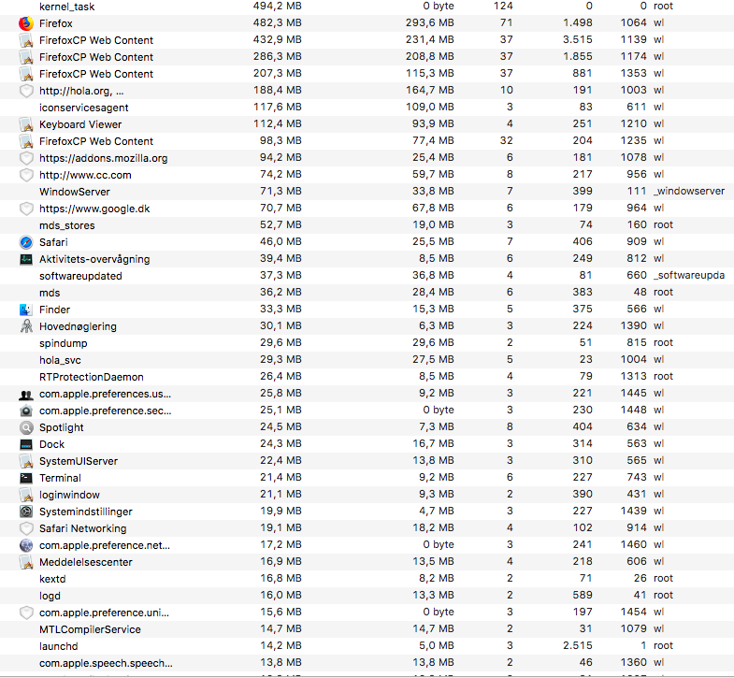Screen dimensions: 734x678
Task: Click icon of FirefoxCP Web Content 98,3 MB
Action: pos(26,141)
